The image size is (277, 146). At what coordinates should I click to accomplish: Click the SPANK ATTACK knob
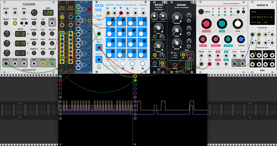point(177,17)
